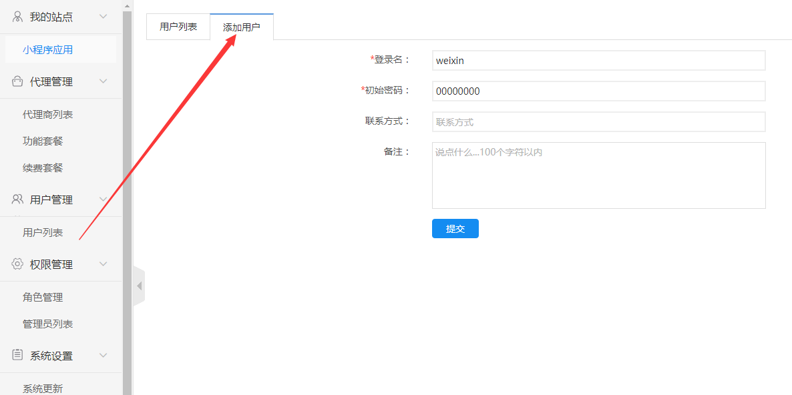The width and height of the screenshot is (792, 395).
Task: Open 系统更新 menu item
Action: (x=43, y=388)
